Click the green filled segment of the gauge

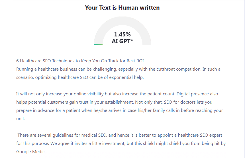point(98,44)
